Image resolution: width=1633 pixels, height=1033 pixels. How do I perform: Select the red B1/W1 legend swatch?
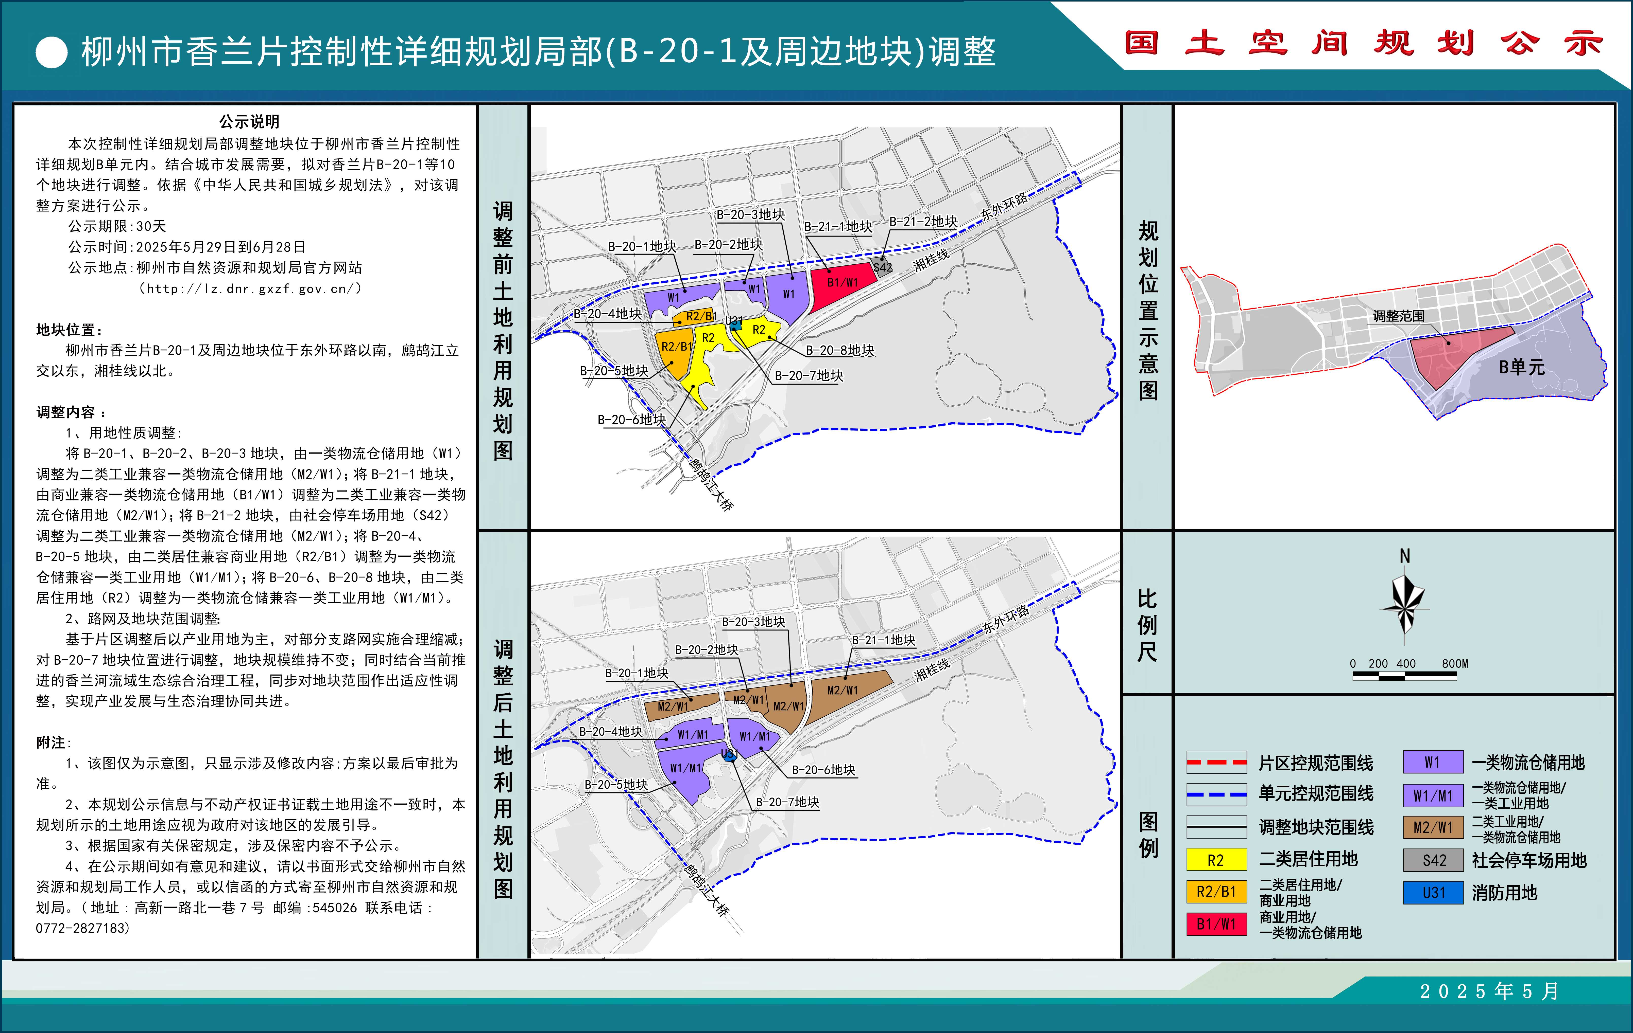coord(1217,924)
